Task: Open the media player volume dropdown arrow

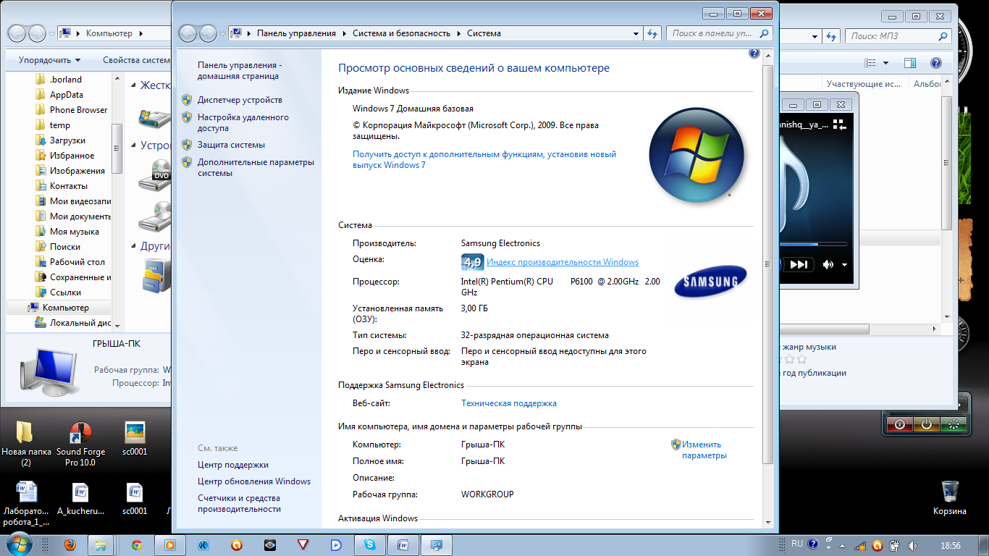Action: [845, 264]
